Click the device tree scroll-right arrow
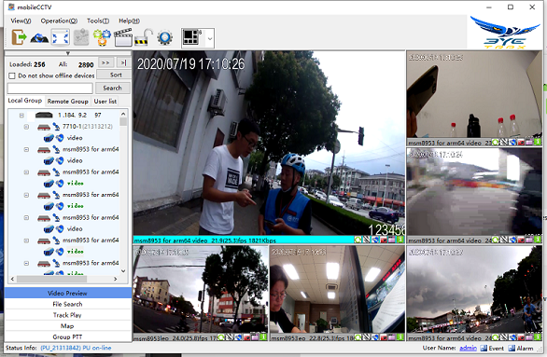 click(x=116, y=279)
